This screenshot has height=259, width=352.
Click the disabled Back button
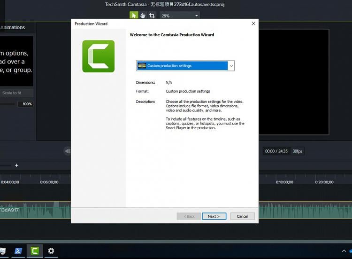(x=189, y=216)
